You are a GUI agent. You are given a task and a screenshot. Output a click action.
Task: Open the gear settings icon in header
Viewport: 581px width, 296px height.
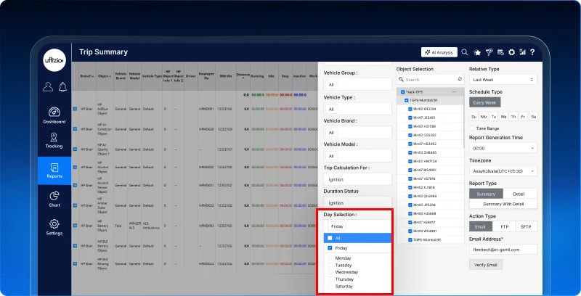coord(512,52)
